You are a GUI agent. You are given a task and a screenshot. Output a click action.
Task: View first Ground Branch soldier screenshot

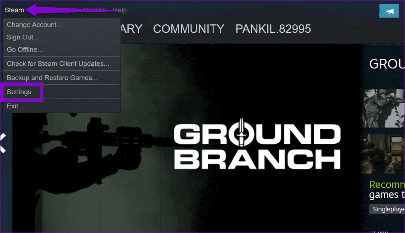click(x=384, y=108)
